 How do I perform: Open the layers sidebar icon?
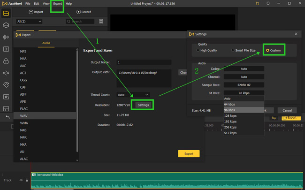[x=6, y=25]
